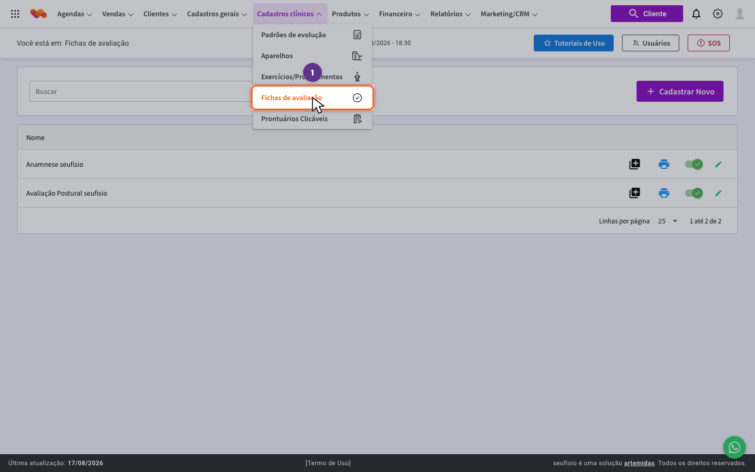The width and height of the screenshot is (755, 472).
Task: Click the Cadastrar Novo button
Action: [x=680, y=91]
